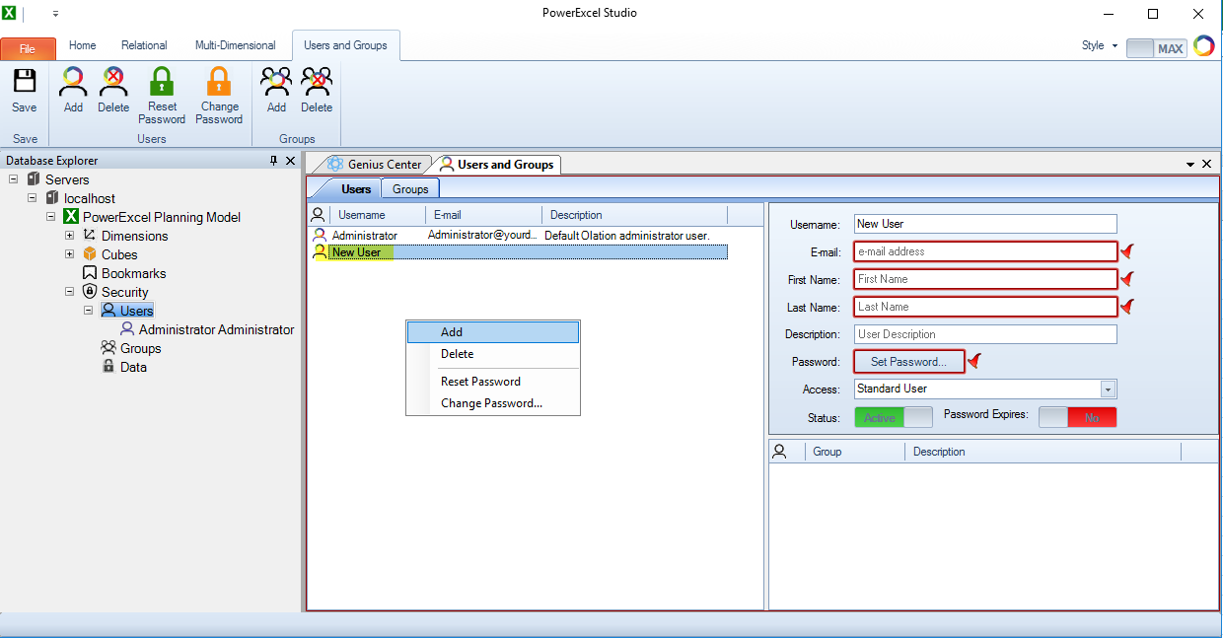Collapse the Users tree node
The width and height of the screenshot is (1223, 638).
pyautogui.click(x=88, y=311)
